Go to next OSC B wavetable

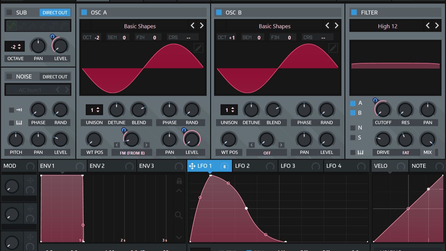(x=336, y=26)
